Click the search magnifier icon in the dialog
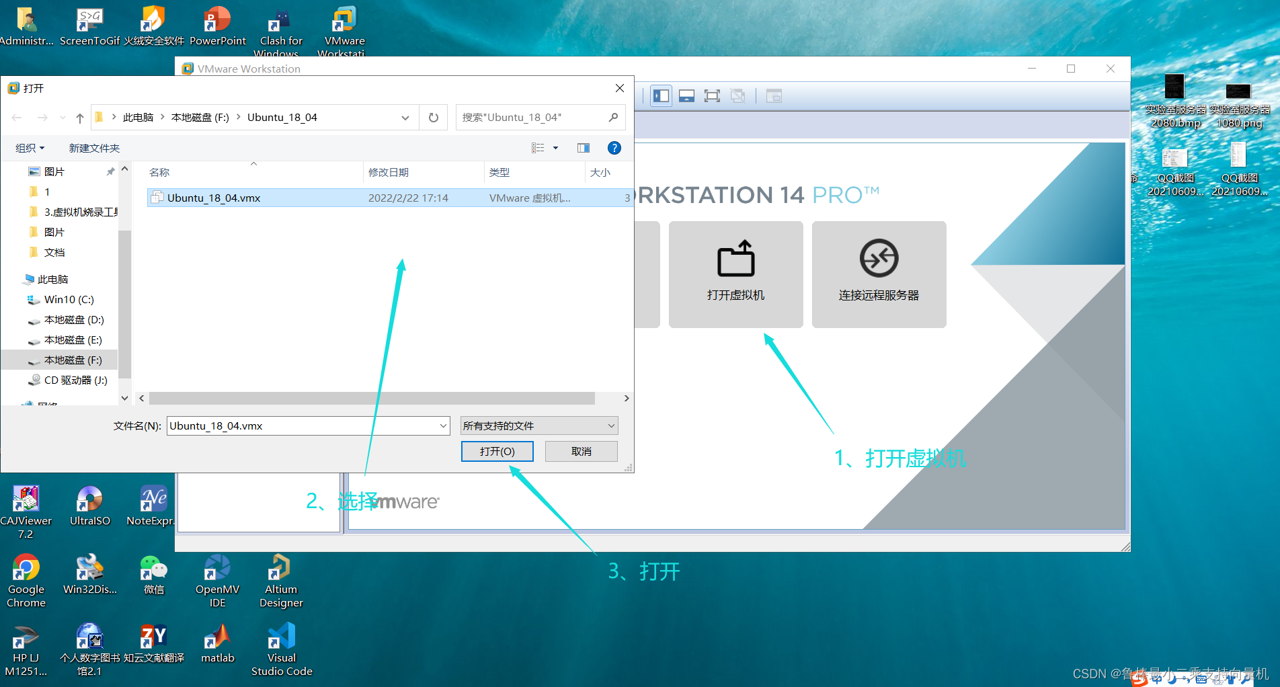This screenshot has height=687, width=1280. tap(613, 117)
